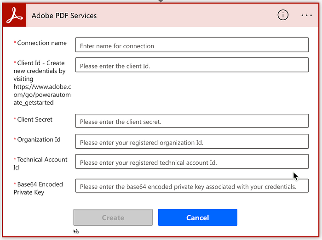Screen dimensions: 322x240
Task: Focus the Technical Account Id field
Action: click(192, 162)
